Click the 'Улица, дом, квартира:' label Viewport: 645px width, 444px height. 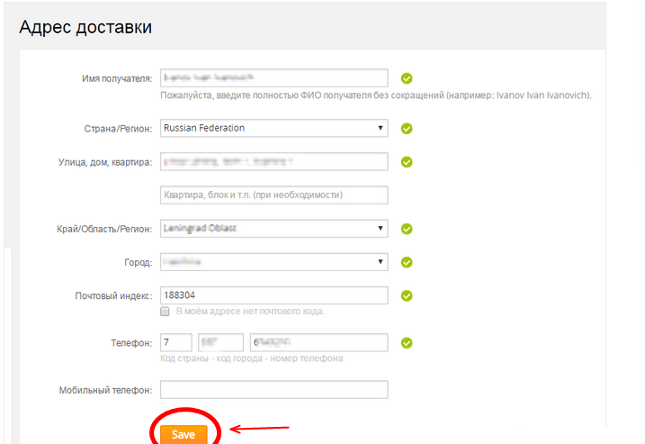click(x=105, y=162)
